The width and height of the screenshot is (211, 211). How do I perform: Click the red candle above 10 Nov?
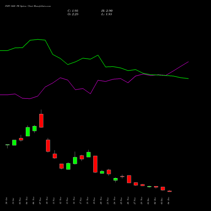click(x=48, y=146)
